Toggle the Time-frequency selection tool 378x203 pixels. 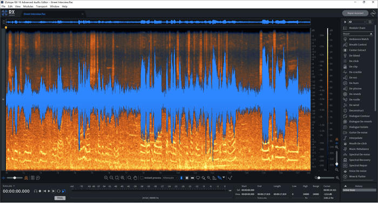187,178
